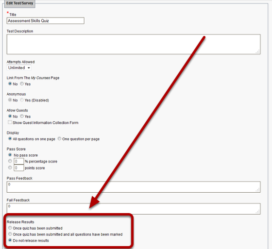
Task: Select No under Allow Guests
Action: (10, 116)
